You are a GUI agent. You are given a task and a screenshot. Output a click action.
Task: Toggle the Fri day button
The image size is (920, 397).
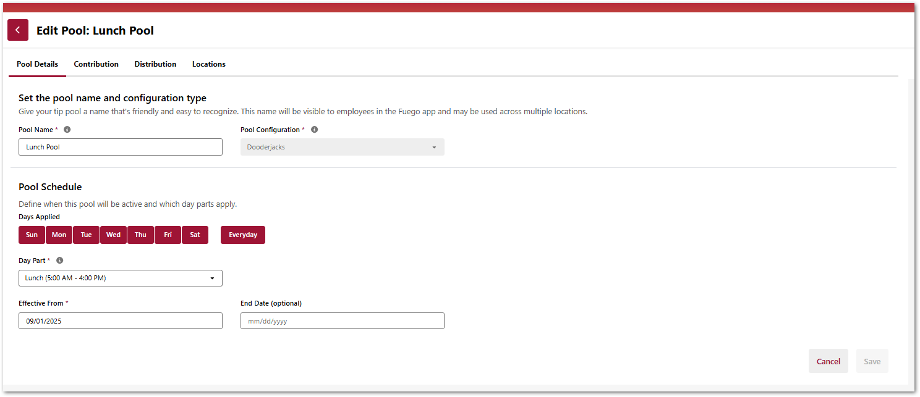[168, 235]
